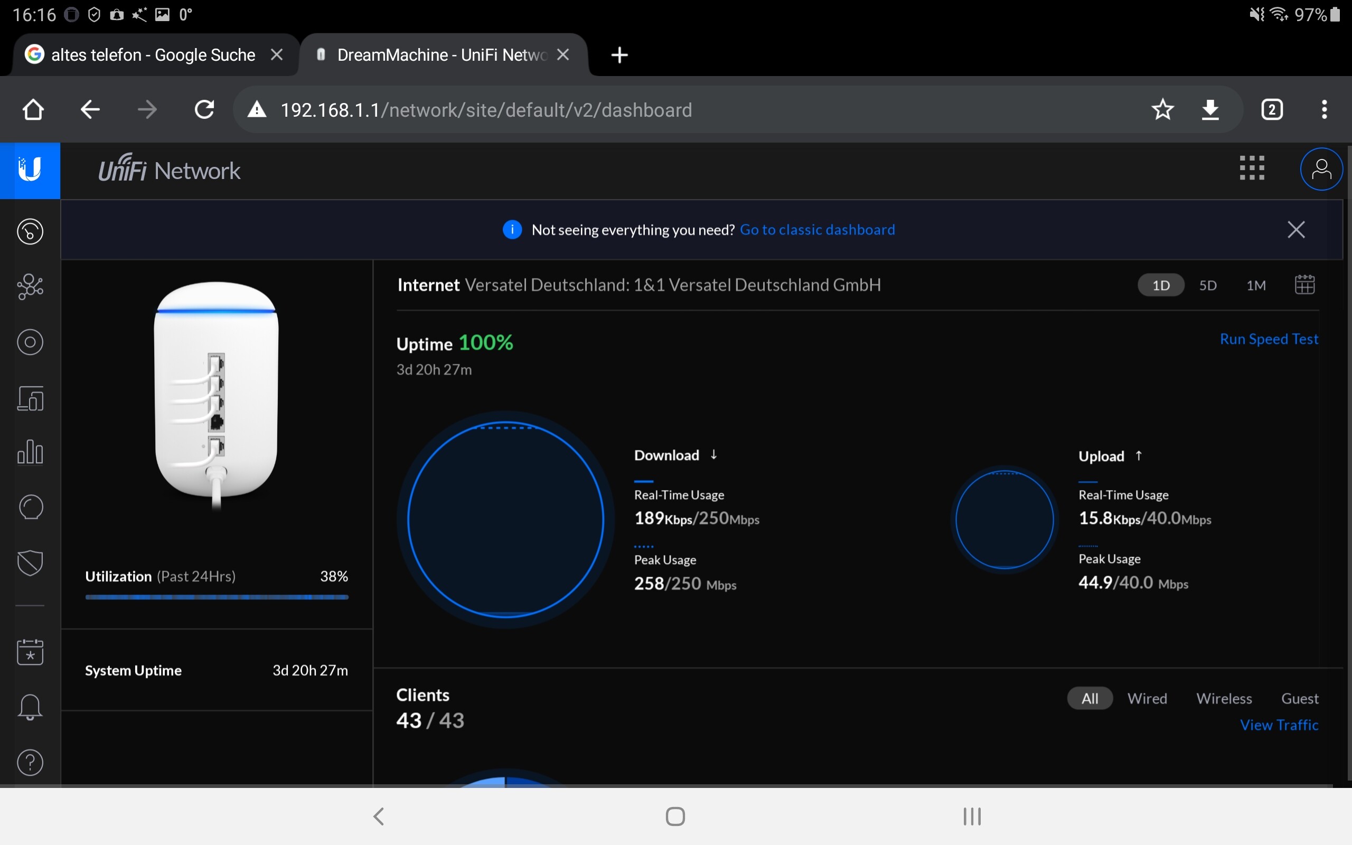This screenshot has width=1352, height=845.
Task: Open the Events calendar star icon
Action: [30, 652]
